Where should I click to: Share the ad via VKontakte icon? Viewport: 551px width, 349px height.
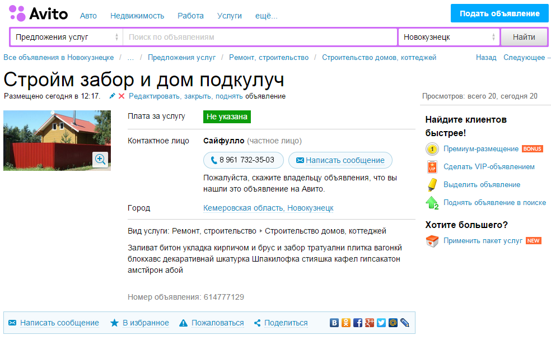pyautogui.click(x=335, y=323)
